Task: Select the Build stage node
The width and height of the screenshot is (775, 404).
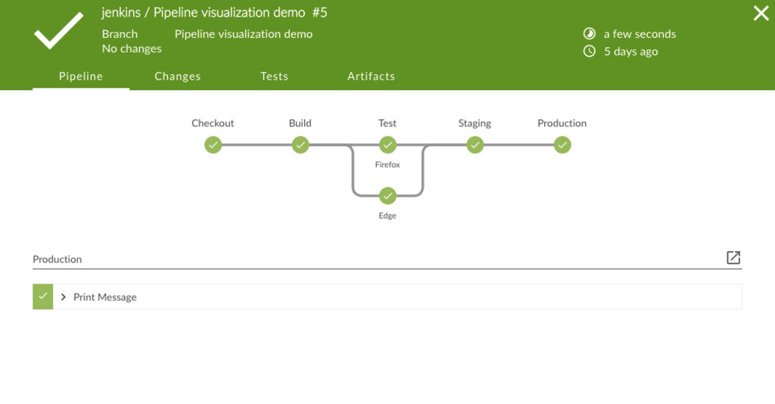Action: coord(300,145)
